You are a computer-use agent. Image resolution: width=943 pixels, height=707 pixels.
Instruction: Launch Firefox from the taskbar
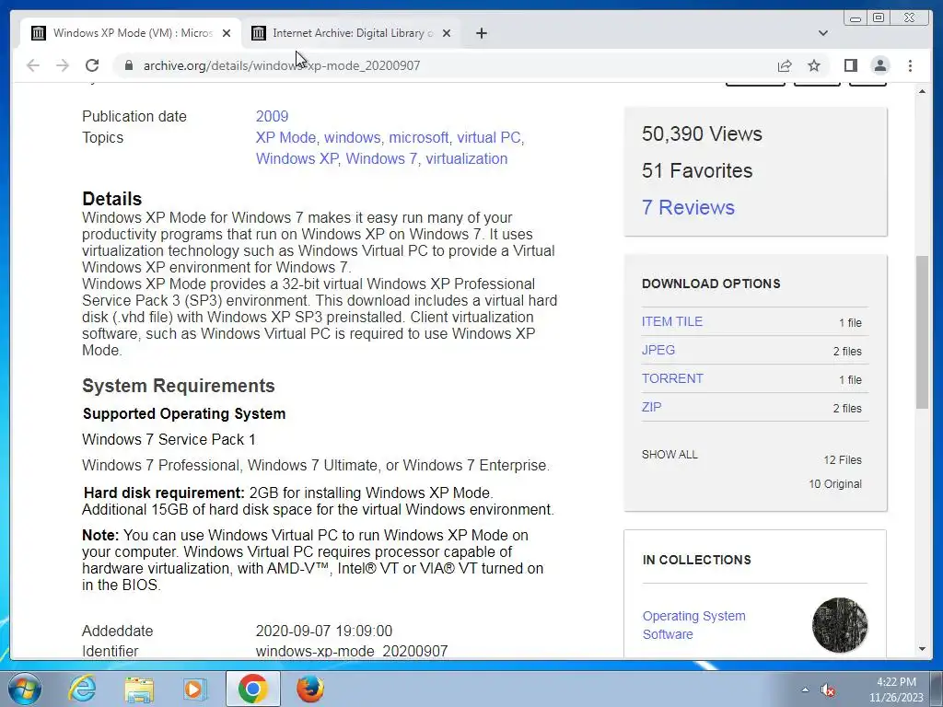click(309, 689)
